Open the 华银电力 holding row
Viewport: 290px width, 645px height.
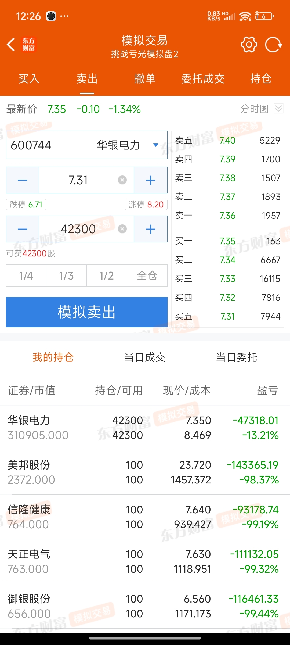(x=145, y=428)
